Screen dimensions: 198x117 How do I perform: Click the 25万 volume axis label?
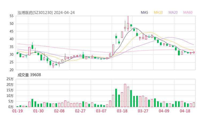(x=10, y=79)
